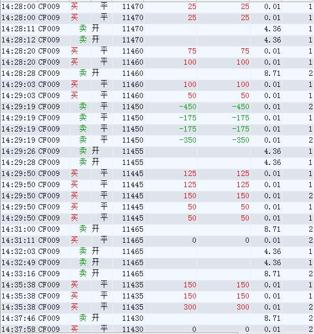Click the 14:29:03 row with 50 profit
The image size is (314, 334).
pos(157,95)
